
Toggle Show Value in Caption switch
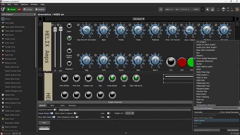pos(75,113)
